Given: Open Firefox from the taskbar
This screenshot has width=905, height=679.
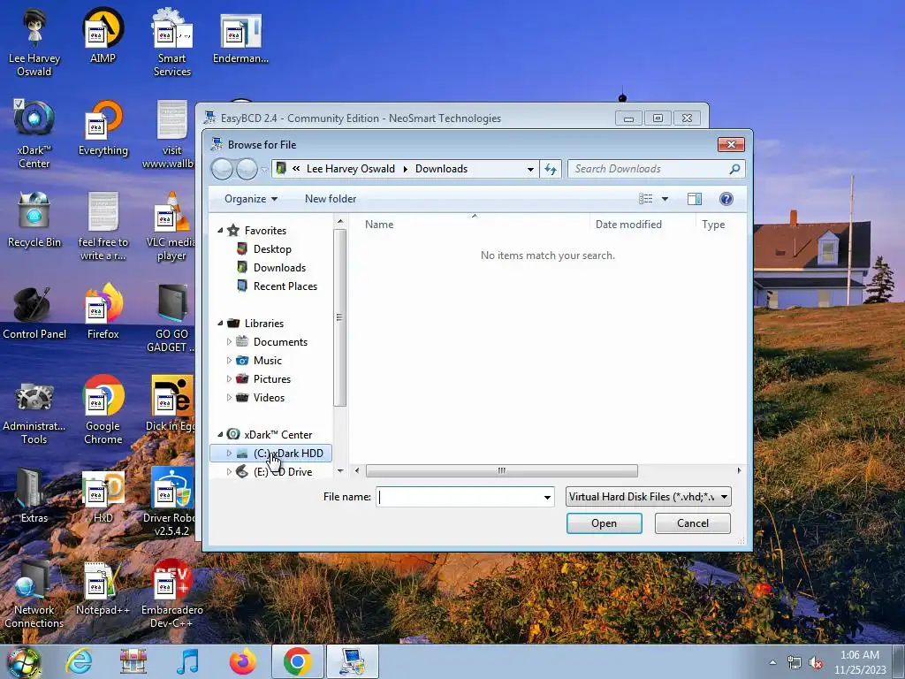Looking at the screenshot, I should [242, 661].
